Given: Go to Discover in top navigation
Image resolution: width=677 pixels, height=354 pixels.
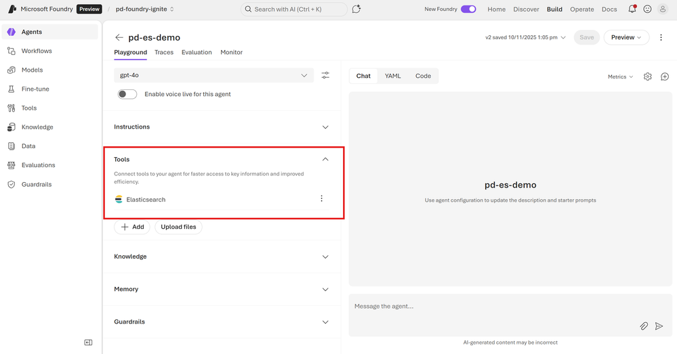Looking at the screenshot, I should click(526, 9).
